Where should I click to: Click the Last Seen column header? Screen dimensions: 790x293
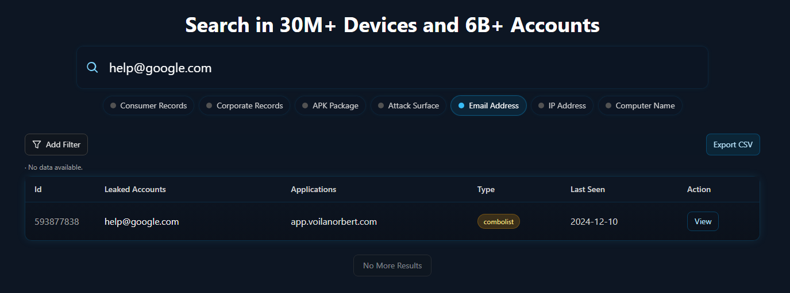pyautogui.click(x=587, y=189)
